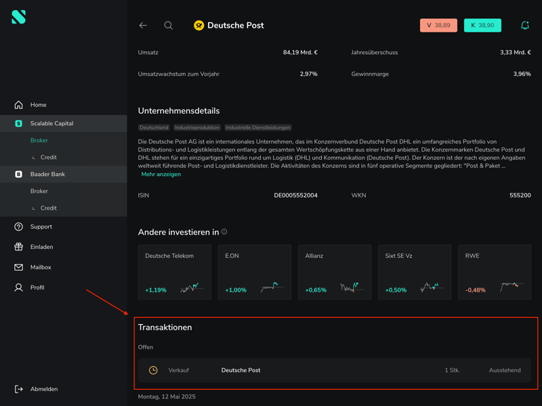542x406 pixels.
Task: Buy with the K 38,90 button
Action: (482, 25)
